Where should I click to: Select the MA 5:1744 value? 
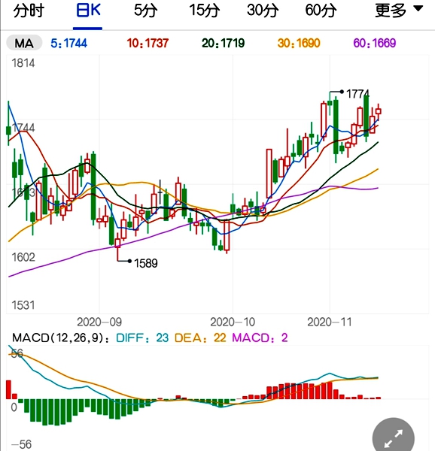[x=68, y=44]
